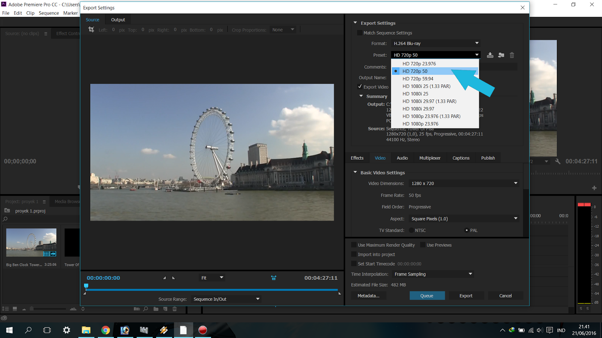Create a new bin in project panel
602x338 pixels.
[x=156, y=309]
